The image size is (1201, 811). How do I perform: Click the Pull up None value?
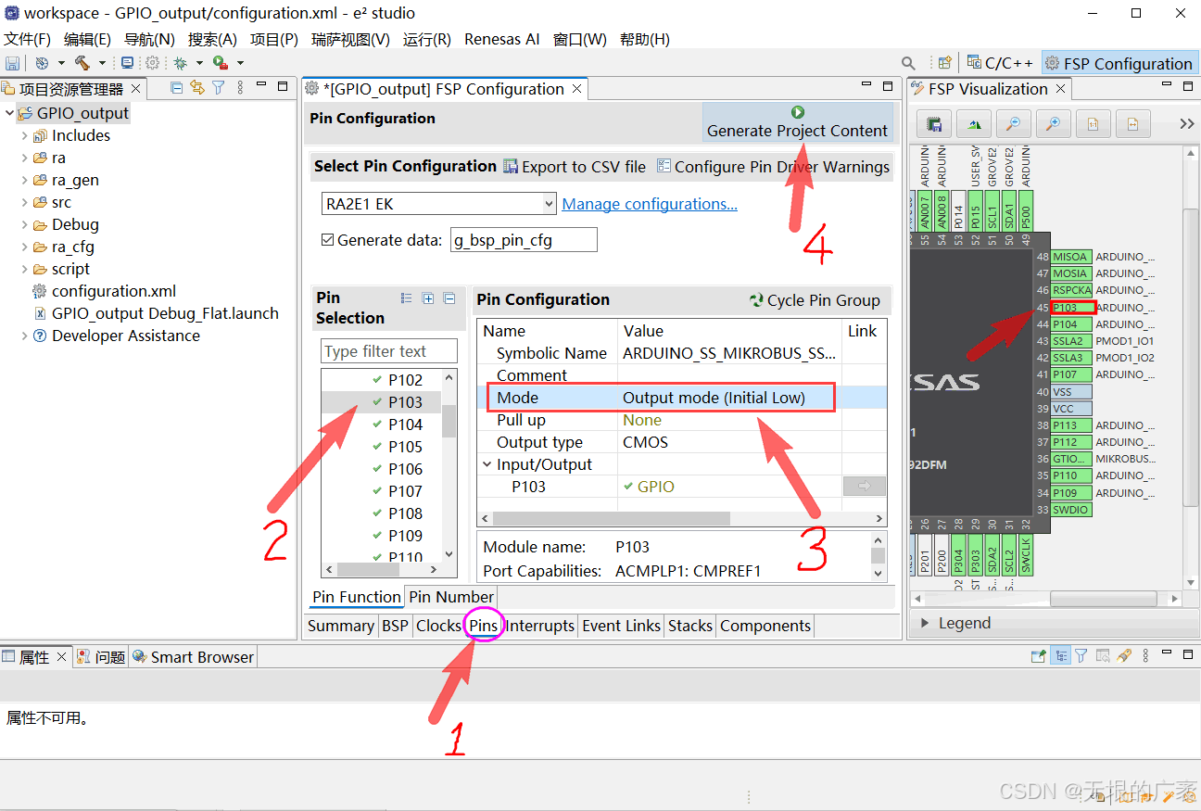pyautogui.click(x=642, y=420)
